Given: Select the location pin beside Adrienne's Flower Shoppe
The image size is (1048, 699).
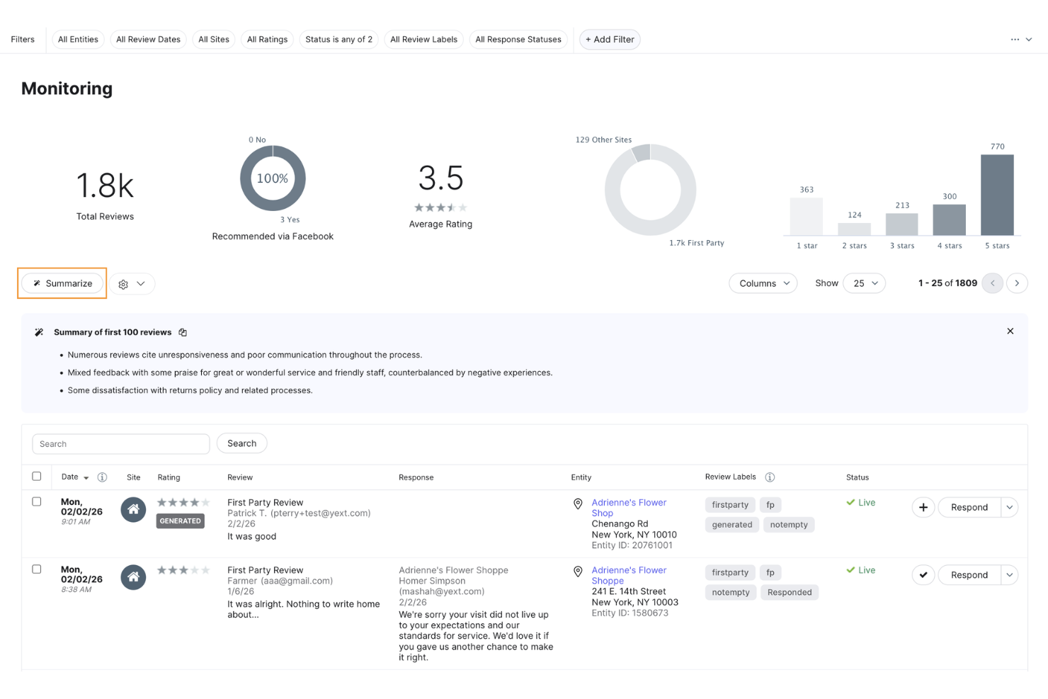Looking at the screenshot, I should pos(578,572).
